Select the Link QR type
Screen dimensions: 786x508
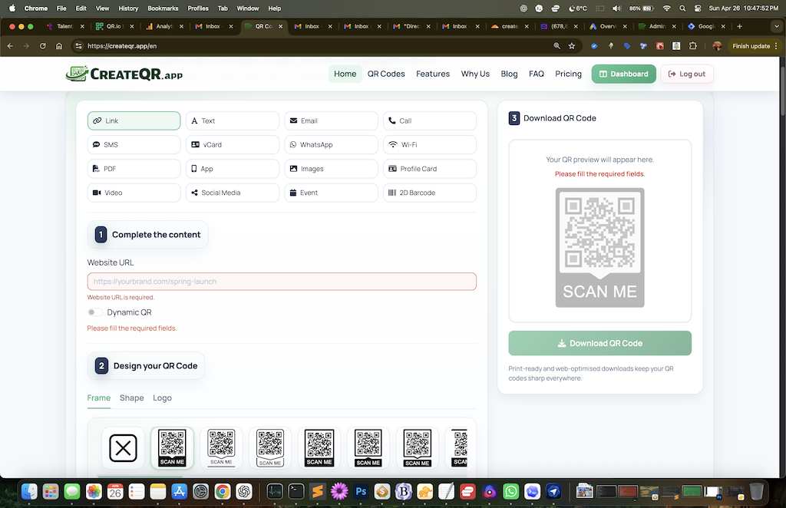134,120
